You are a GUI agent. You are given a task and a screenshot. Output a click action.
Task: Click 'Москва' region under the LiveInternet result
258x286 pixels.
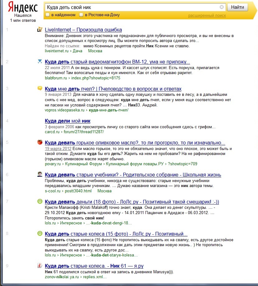[95, 51]
